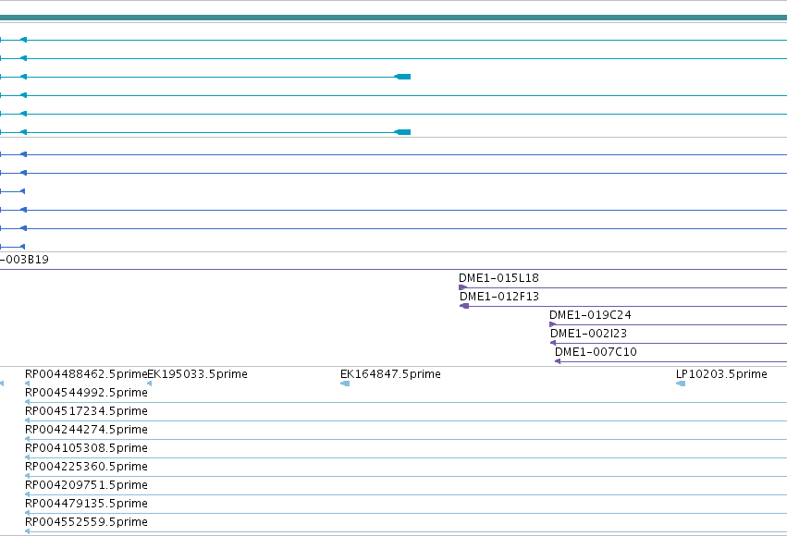Click the DME1-007C10 purple arrow glyph
This screenshot has height=536, width=787.
[x=558, y=361]
